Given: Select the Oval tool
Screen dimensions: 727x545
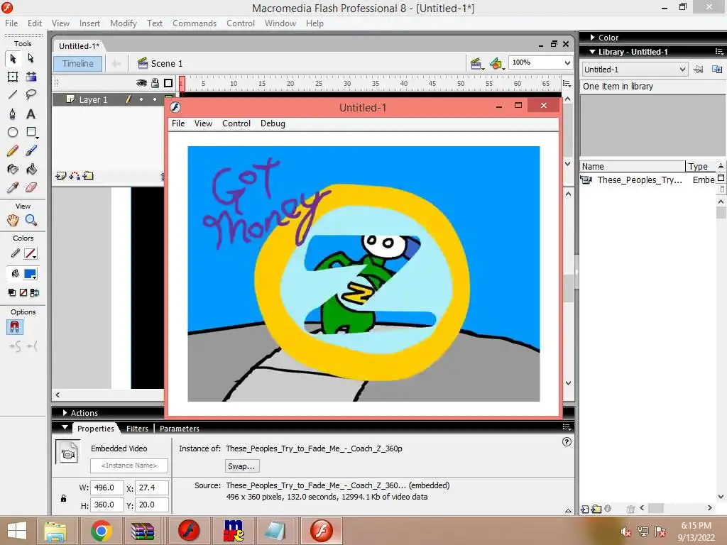Looking at the screenshot, I should point(13,132).
